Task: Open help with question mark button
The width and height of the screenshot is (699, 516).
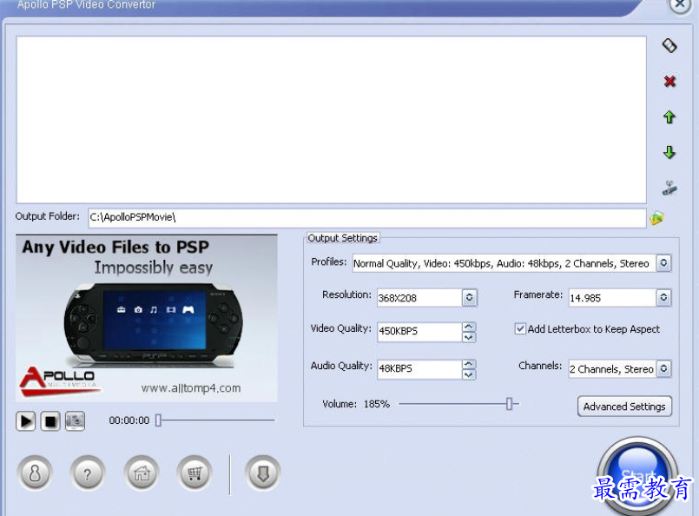Action: coord(88,473)
